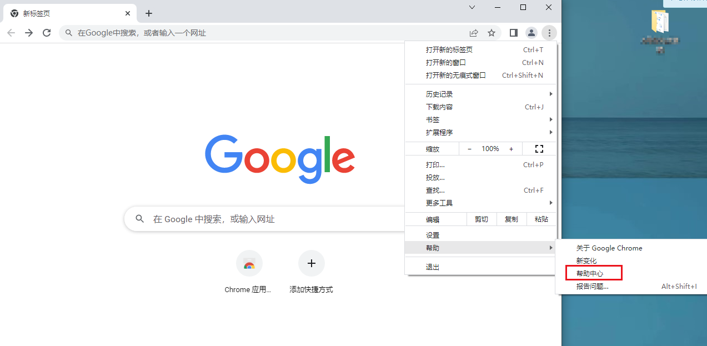
Task: Increase zoom with the plus button
Action: [511, 149]
